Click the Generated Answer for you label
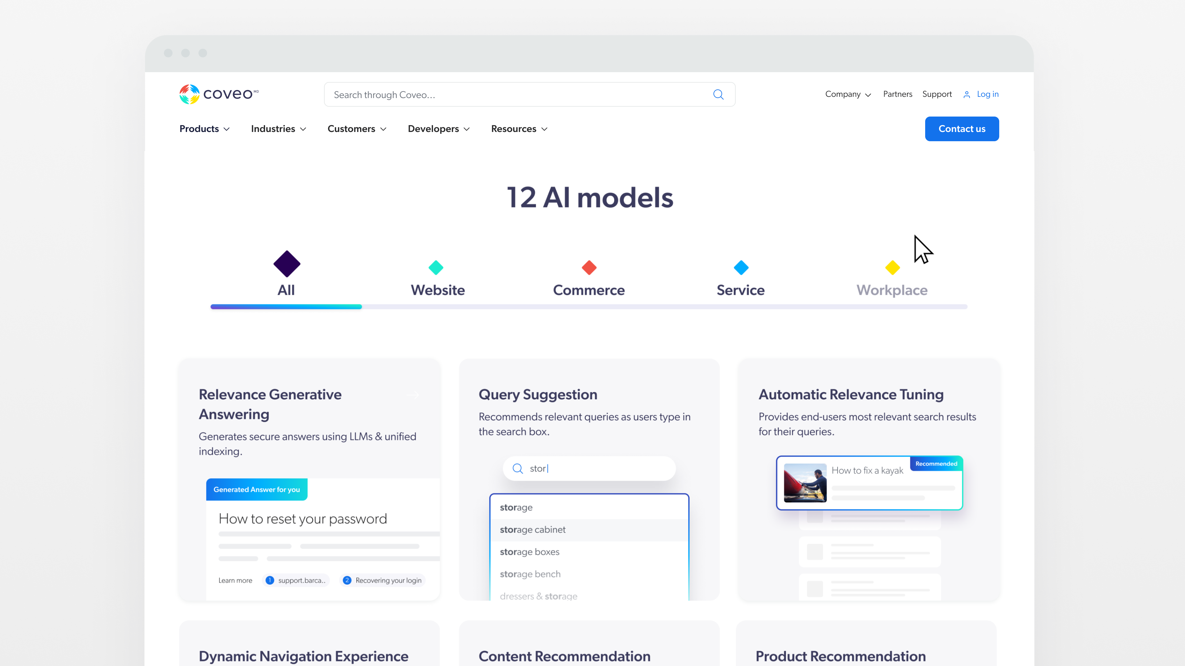The height and width of the screenshot is (666, 1185). pos(257,490)
